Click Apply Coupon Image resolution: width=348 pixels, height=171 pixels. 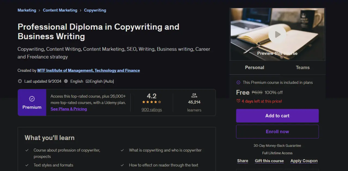(x=304, y=161)
